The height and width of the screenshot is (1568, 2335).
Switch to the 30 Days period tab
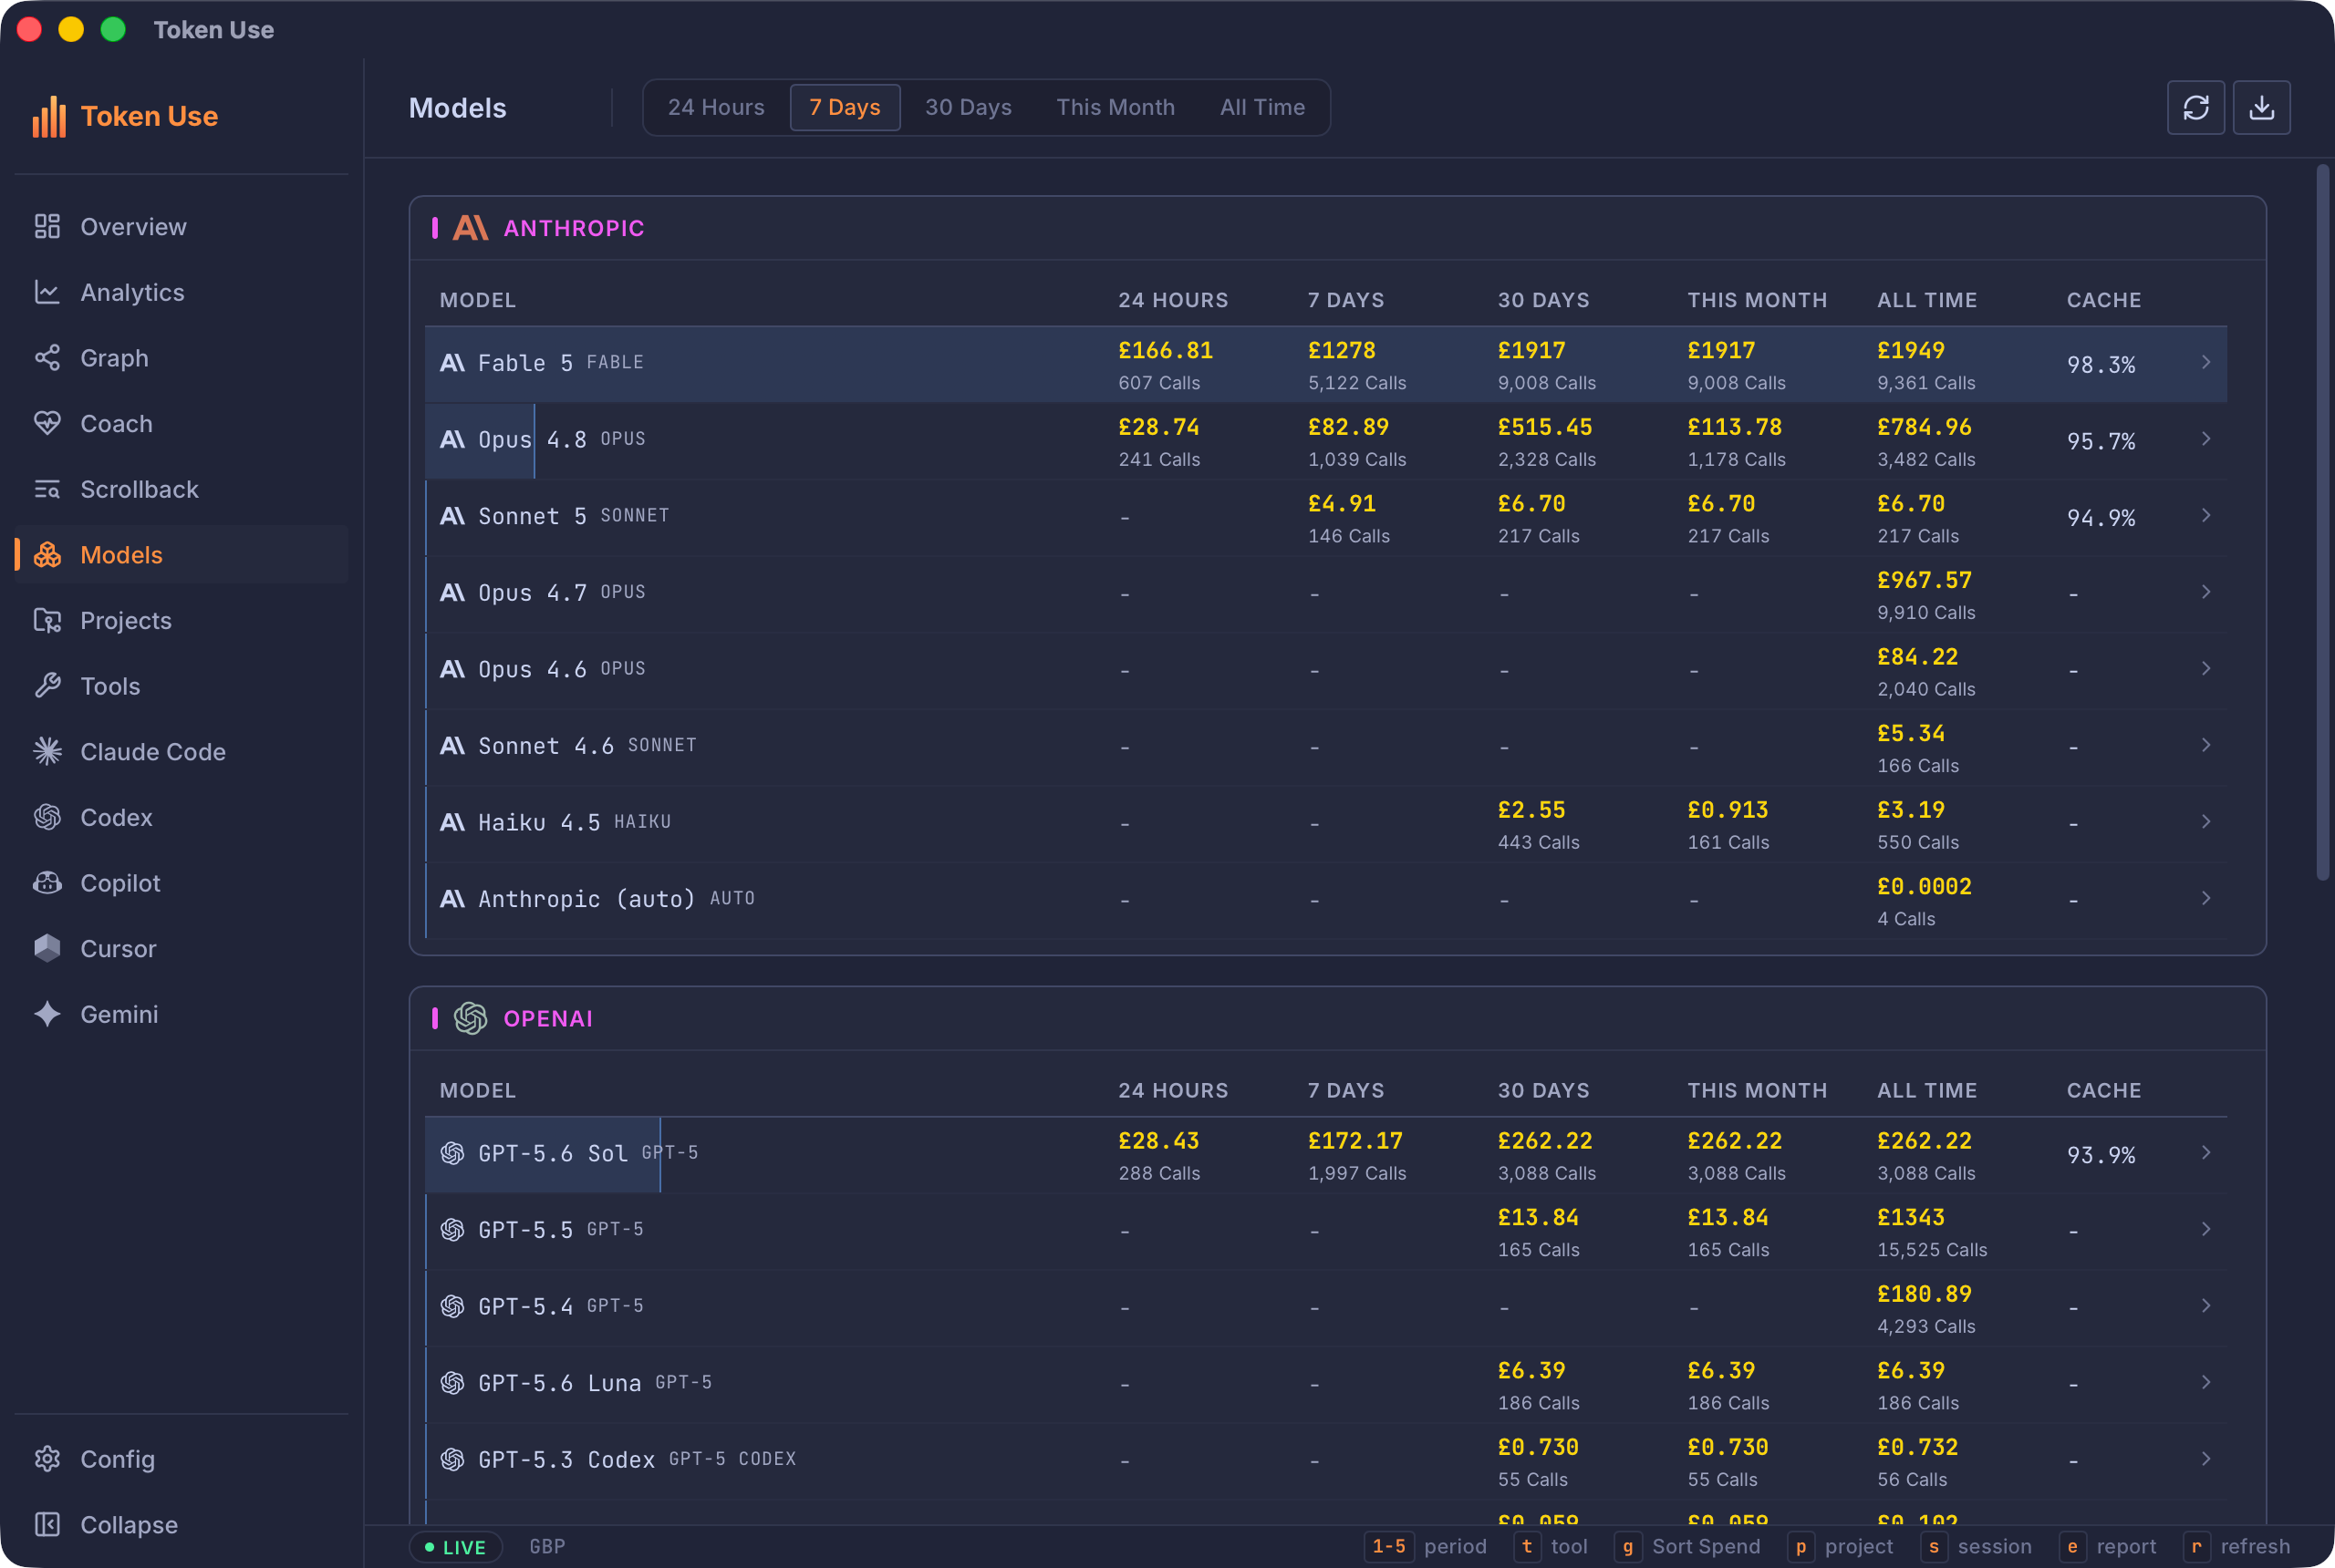coord(969,107)
